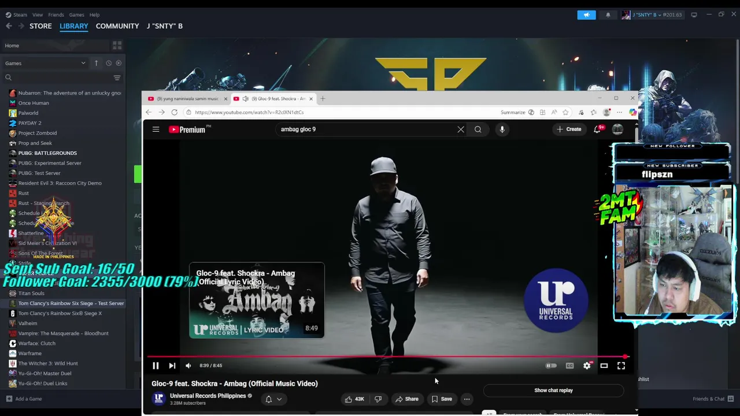Open Games menu in Steam
Viewport: 740px width, 416px height.
click(x=76, y=15)
